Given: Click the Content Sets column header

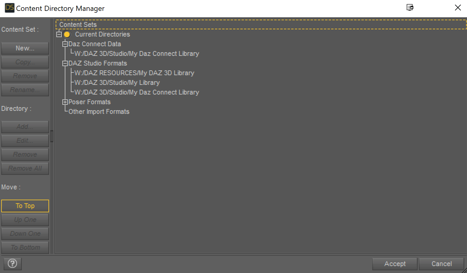Looking at the screenshot, I should 261,25.
